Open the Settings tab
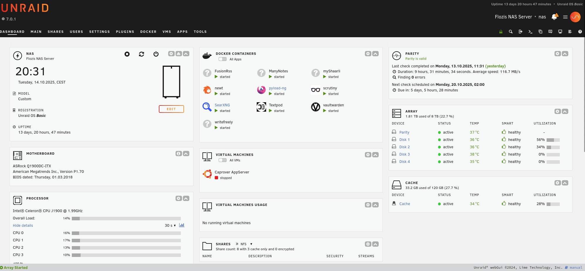585x271 pixels. pos(100,32)
